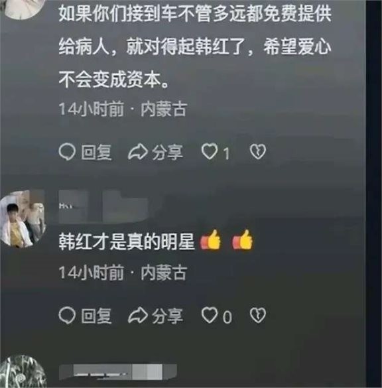Like the 韩红才是真的明星 comment heart icon
This screenshot has width=382, height=388.
[210, 315]
